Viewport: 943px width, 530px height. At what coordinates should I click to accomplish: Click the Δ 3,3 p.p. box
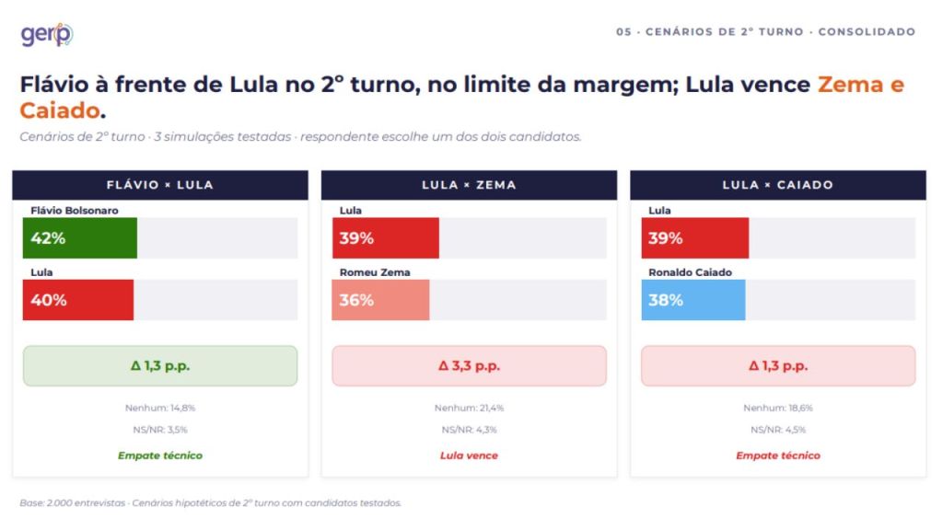[469, 366]
